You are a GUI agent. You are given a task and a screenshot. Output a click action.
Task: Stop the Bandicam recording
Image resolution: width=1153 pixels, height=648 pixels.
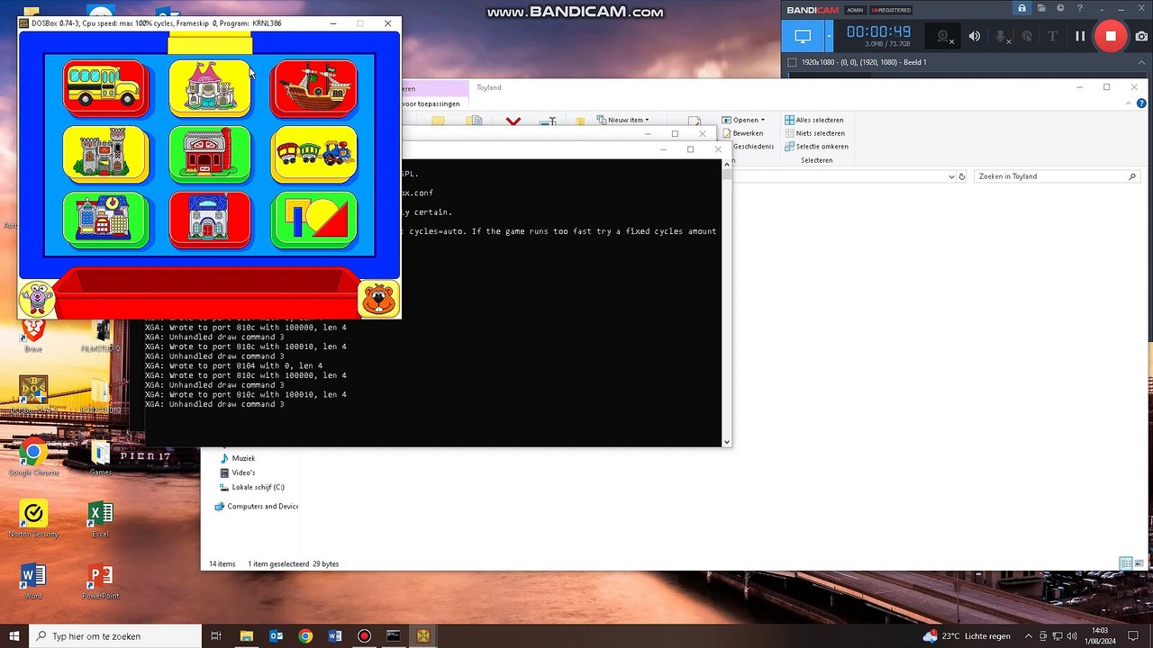point(1111,36)
